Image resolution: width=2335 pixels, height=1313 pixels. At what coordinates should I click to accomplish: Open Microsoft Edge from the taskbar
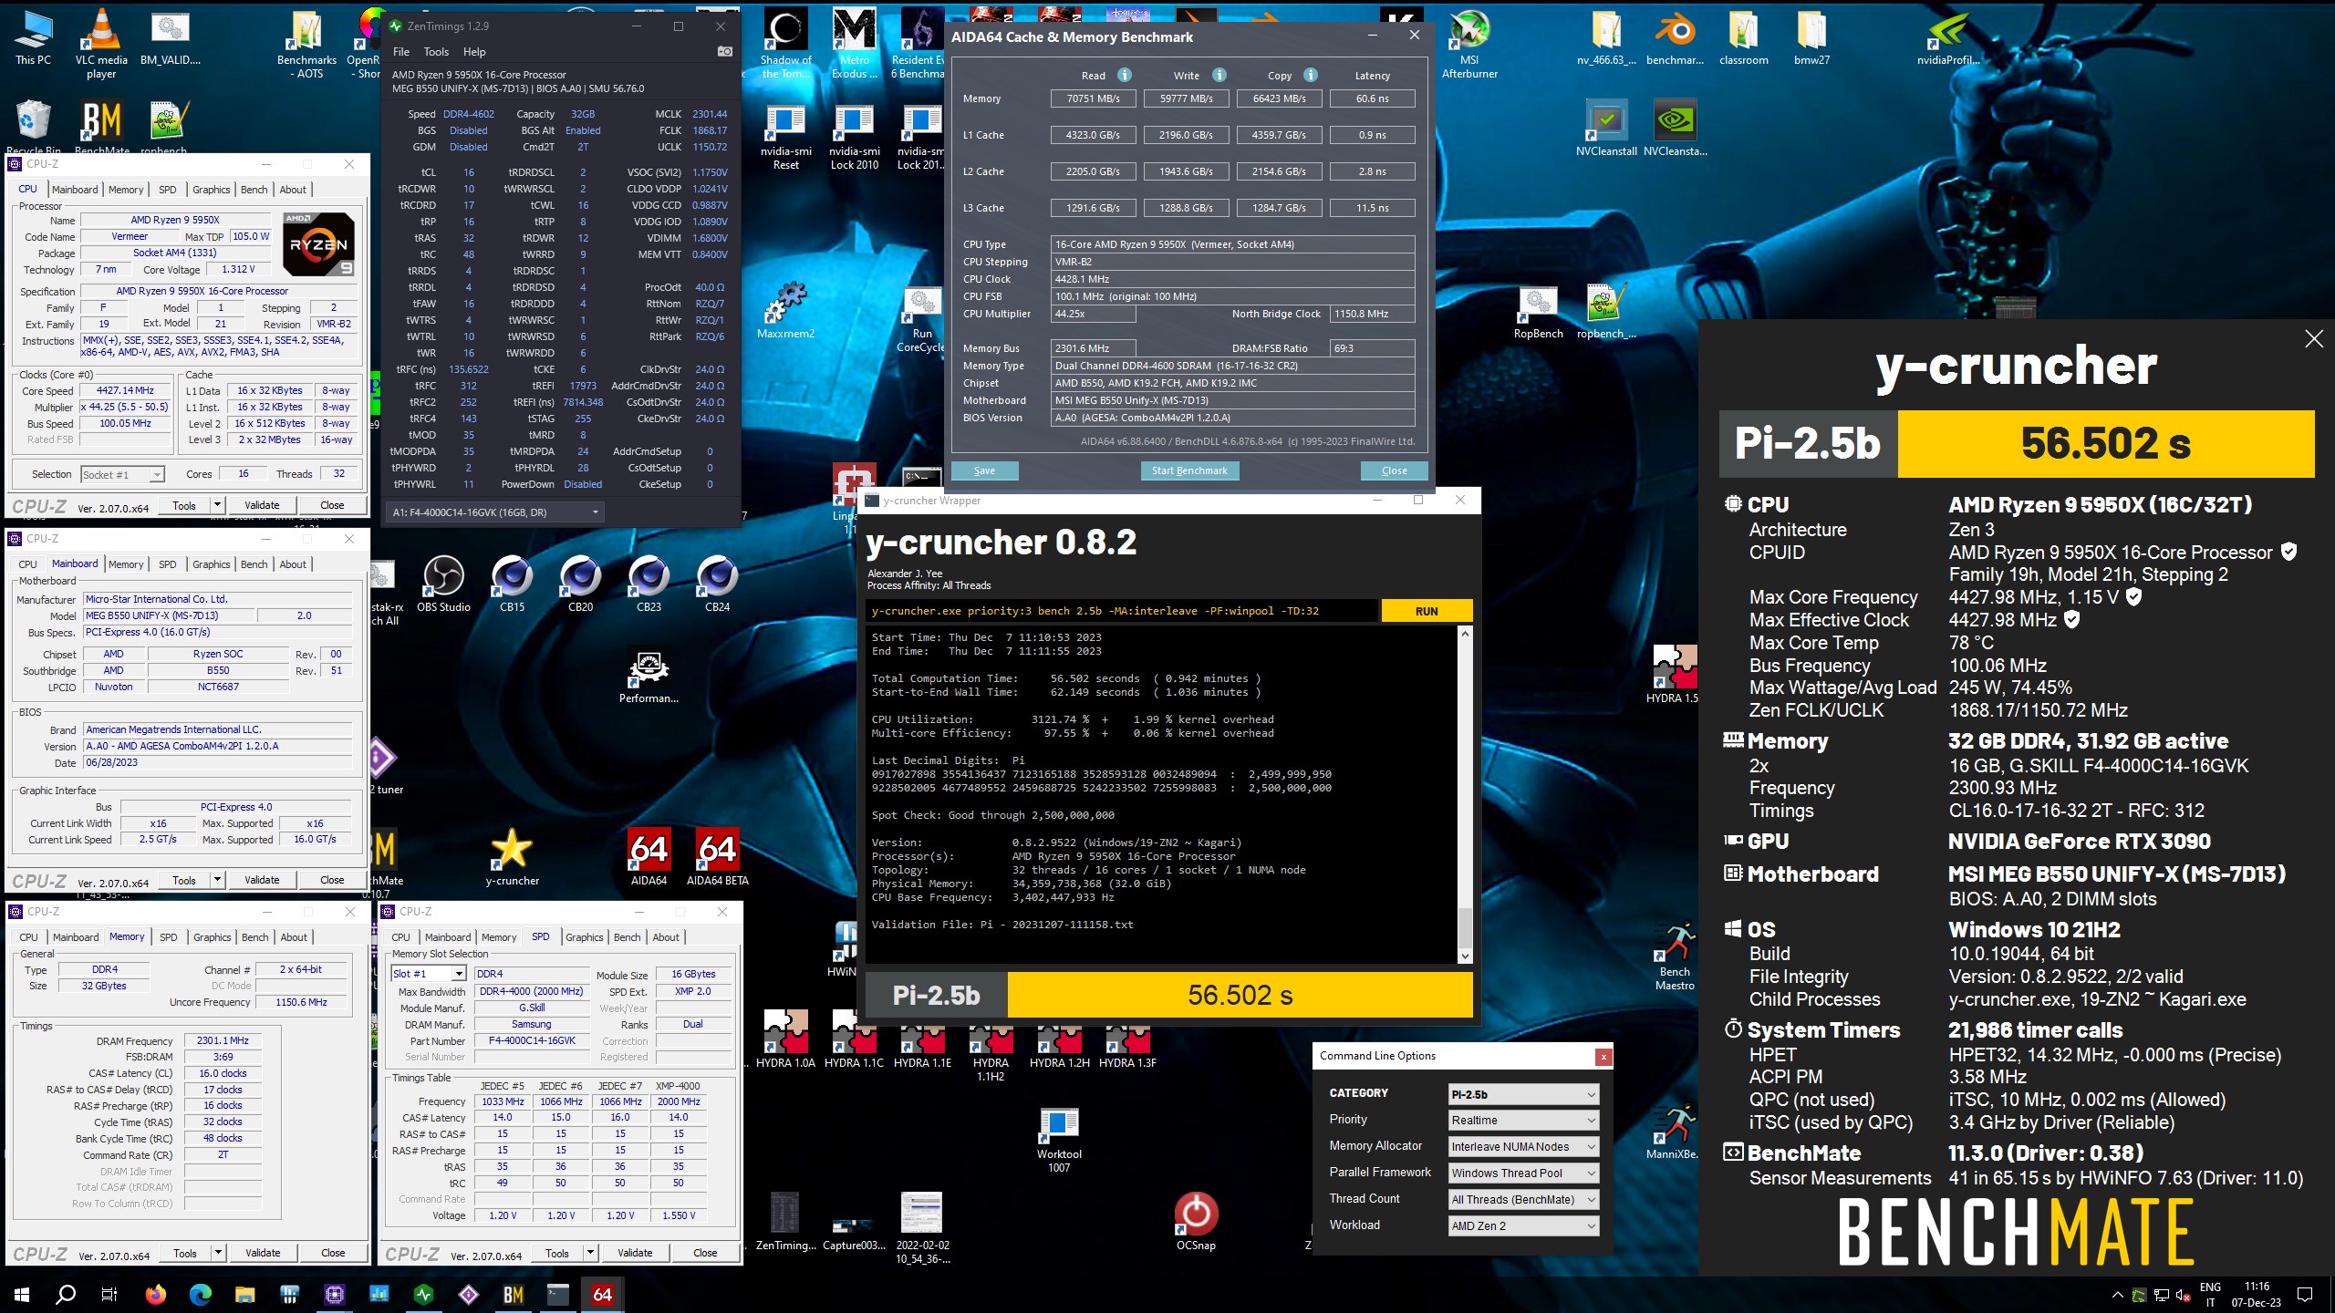(200, 1294)
